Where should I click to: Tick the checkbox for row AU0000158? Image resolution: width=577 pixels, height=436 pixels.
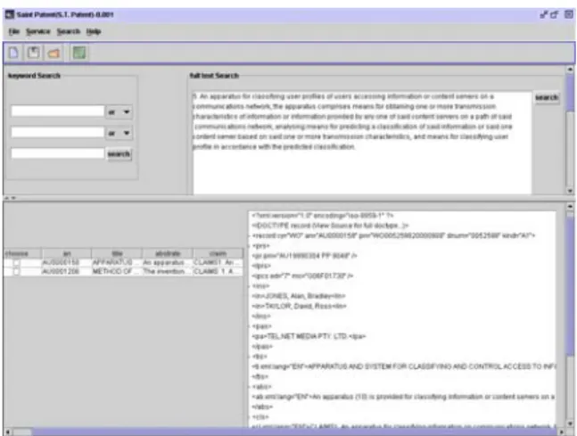[x=16, y=263]
